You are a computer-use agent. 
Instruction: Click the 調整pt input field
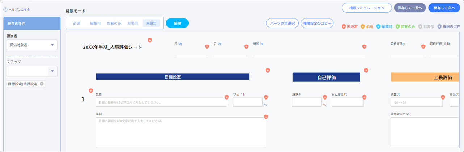(417, 102)
